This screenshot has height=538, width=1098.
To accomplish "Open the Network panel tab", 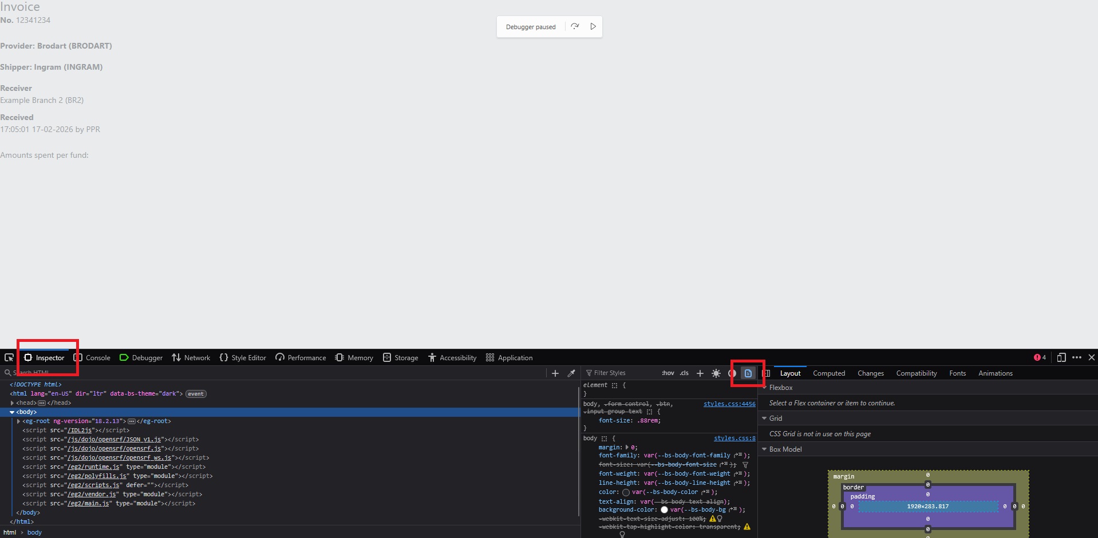I will click(191, 358).
